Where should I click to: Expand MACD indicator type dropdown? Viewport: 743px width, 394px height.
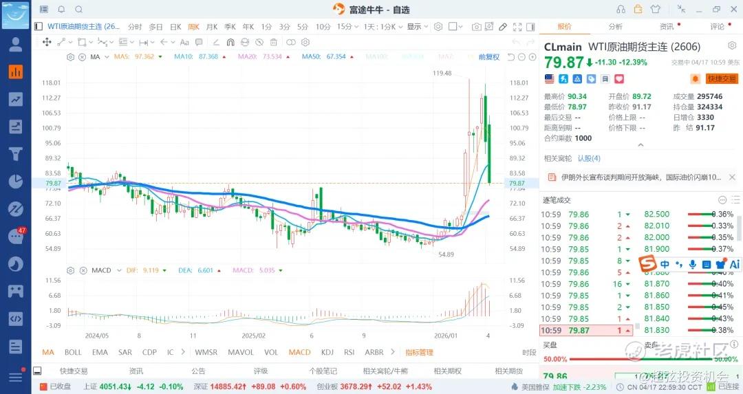119,270
